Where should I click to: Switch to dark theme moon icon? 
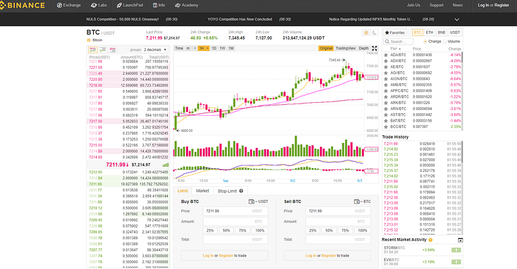(x=374, y=33)
